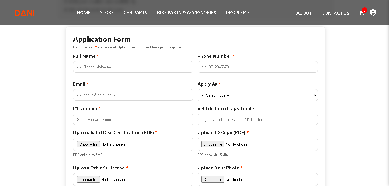The image size is (389, 186).
Task: Choose file for Your Photo upload
Action: [213, 179]
